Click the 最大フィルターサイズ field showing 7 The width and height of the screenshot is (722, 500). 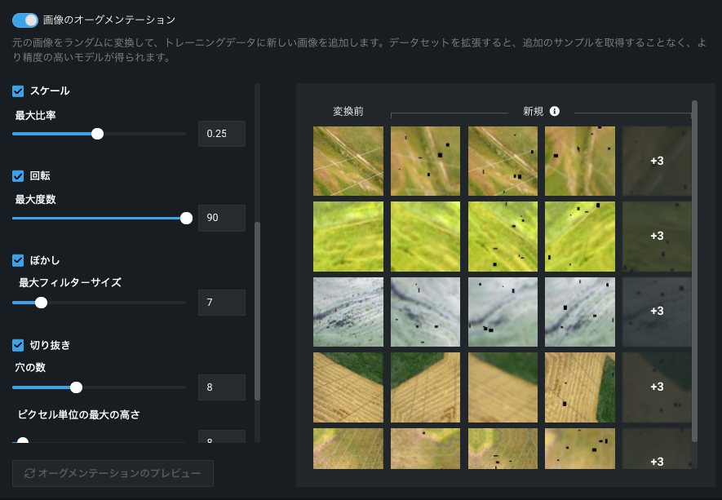[x=221, y=303]
